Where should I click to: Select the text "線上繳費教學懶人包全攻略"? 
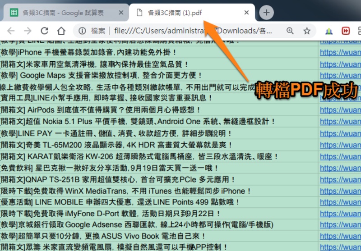point(46,87)
